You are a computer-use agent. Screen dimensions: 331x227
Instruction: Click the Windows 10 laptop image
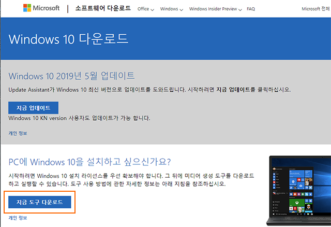(299, 190)
